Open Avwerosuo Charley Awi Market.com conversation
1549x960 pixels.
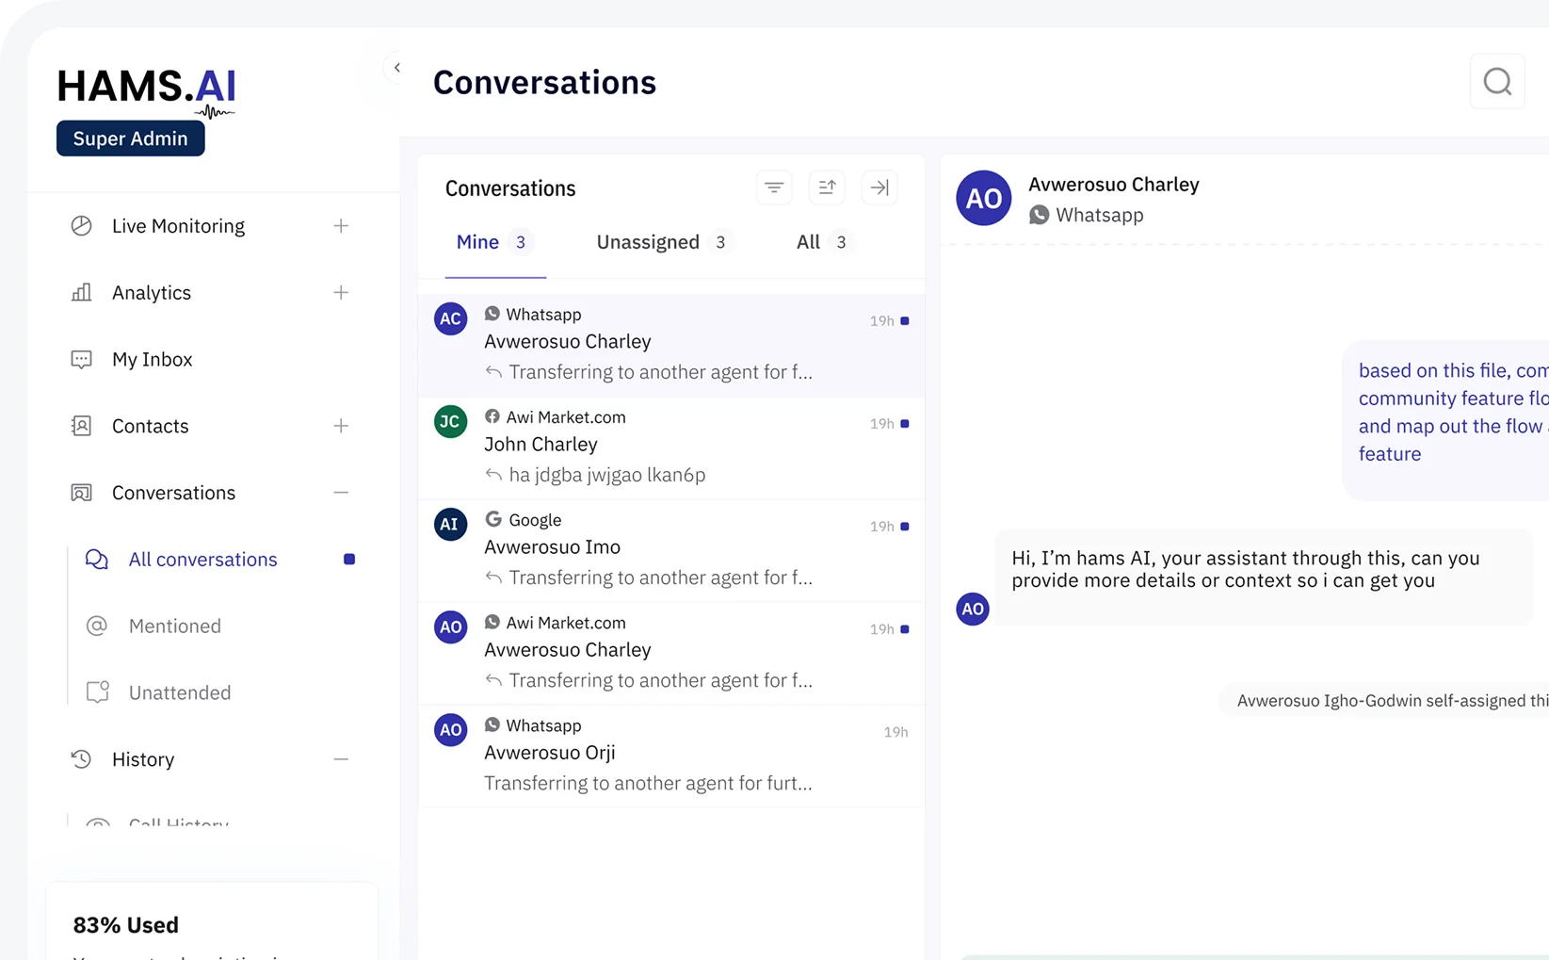coord(671,653)
